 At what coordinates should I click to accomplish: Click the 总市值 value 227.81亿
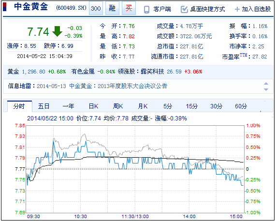click(191, 46)
